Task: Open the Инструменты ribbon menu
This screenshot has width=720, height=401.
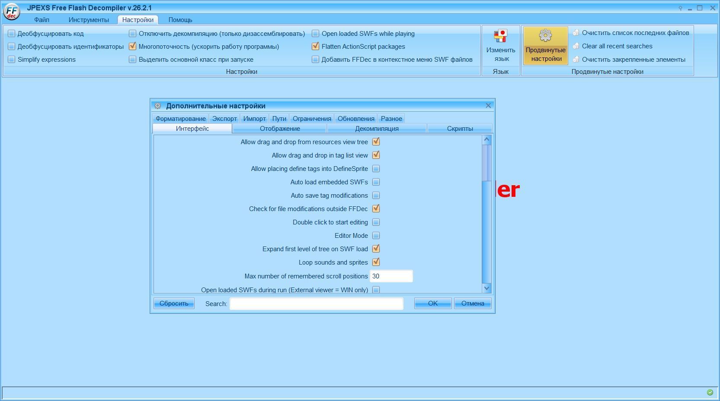Action: 89,20
